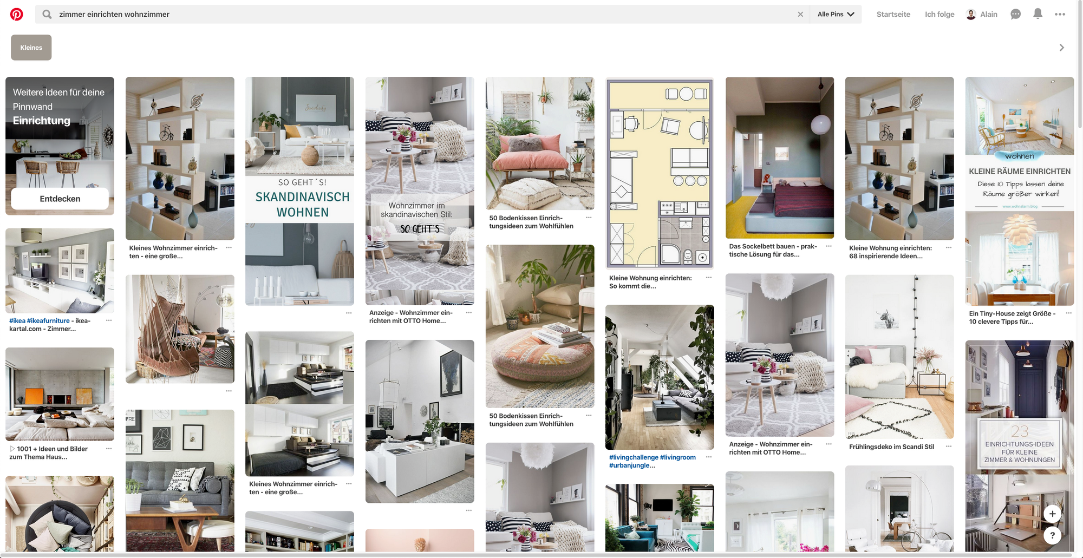
Task: Open options for Ein Tiny-House zeigt Größe
Action: click(x=1068, y=313)
